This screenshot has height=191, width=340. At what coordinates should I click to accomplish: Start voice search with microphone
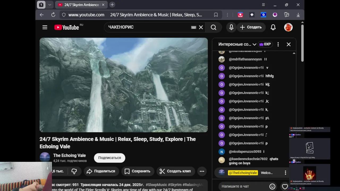point(231,27)
